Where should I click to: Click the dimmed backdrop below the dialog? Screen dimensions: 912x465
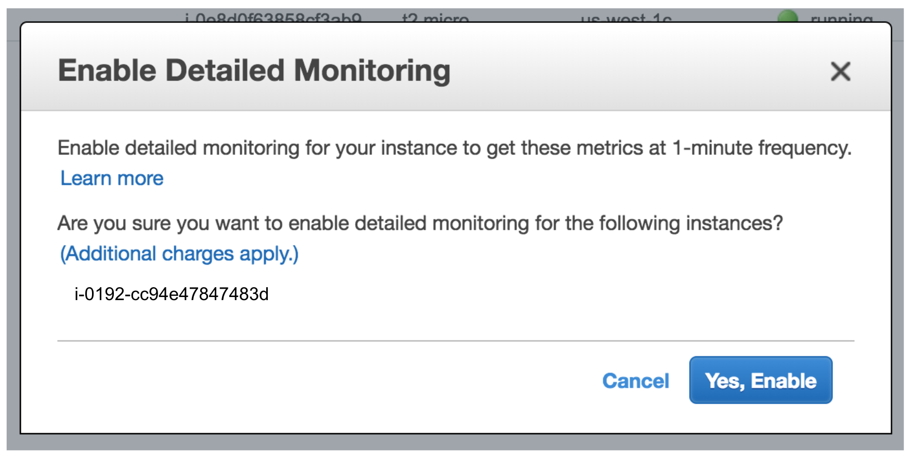pos(455,442)
